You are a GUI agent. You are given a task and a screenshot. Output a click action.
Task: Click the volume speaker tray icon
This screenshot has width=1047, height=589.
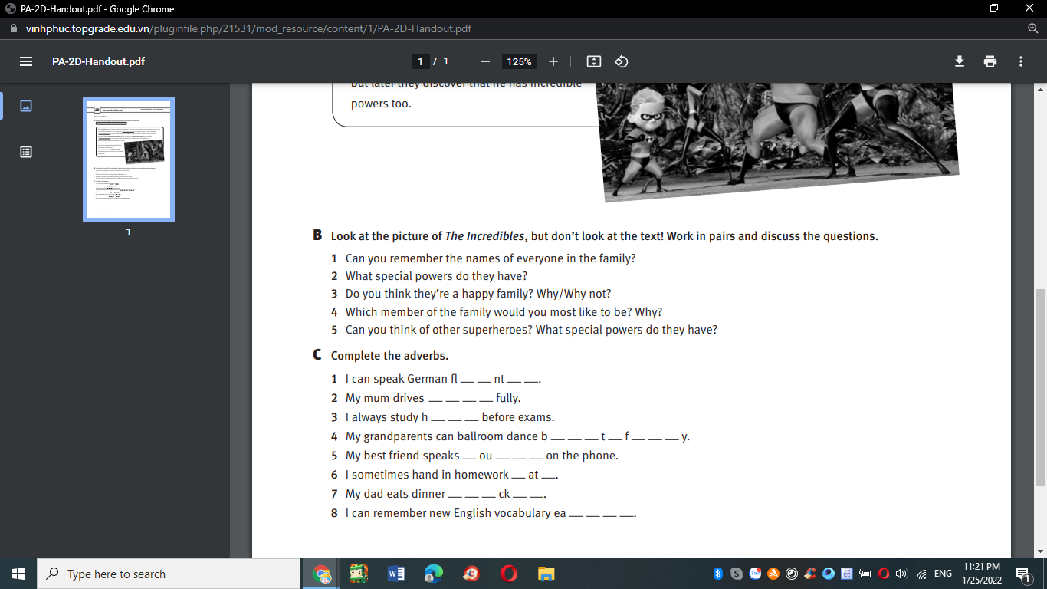click(901, 574)
